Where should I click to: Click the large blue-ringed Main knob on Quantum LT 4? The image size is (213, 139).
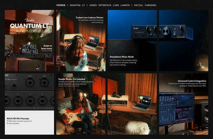(x=165, y=31)
